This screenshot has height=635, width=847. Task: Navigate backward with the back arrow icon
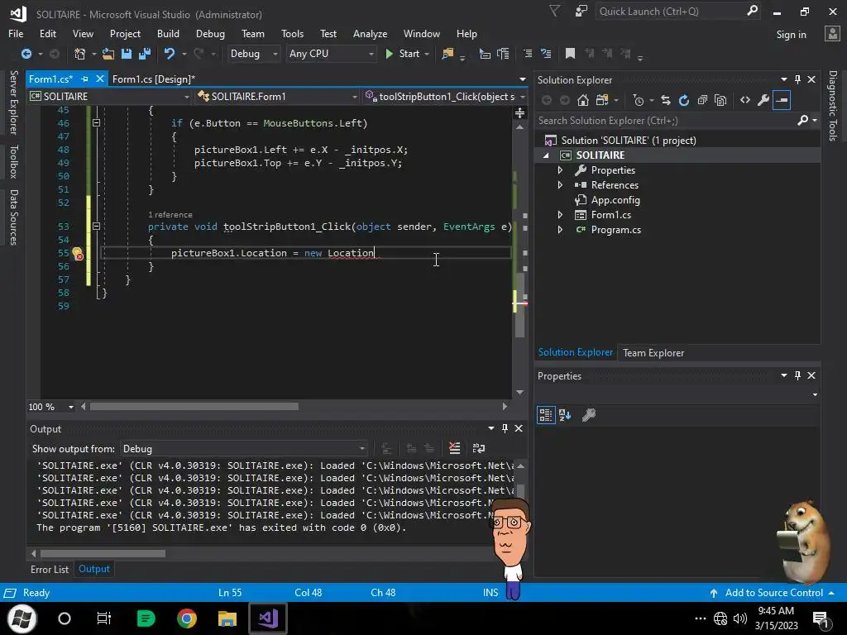[x=26, y=54]
